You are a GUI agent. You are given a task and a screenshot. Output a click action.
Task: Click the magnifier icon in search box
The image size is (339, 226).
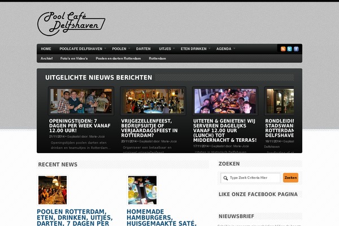pos(225,178)
